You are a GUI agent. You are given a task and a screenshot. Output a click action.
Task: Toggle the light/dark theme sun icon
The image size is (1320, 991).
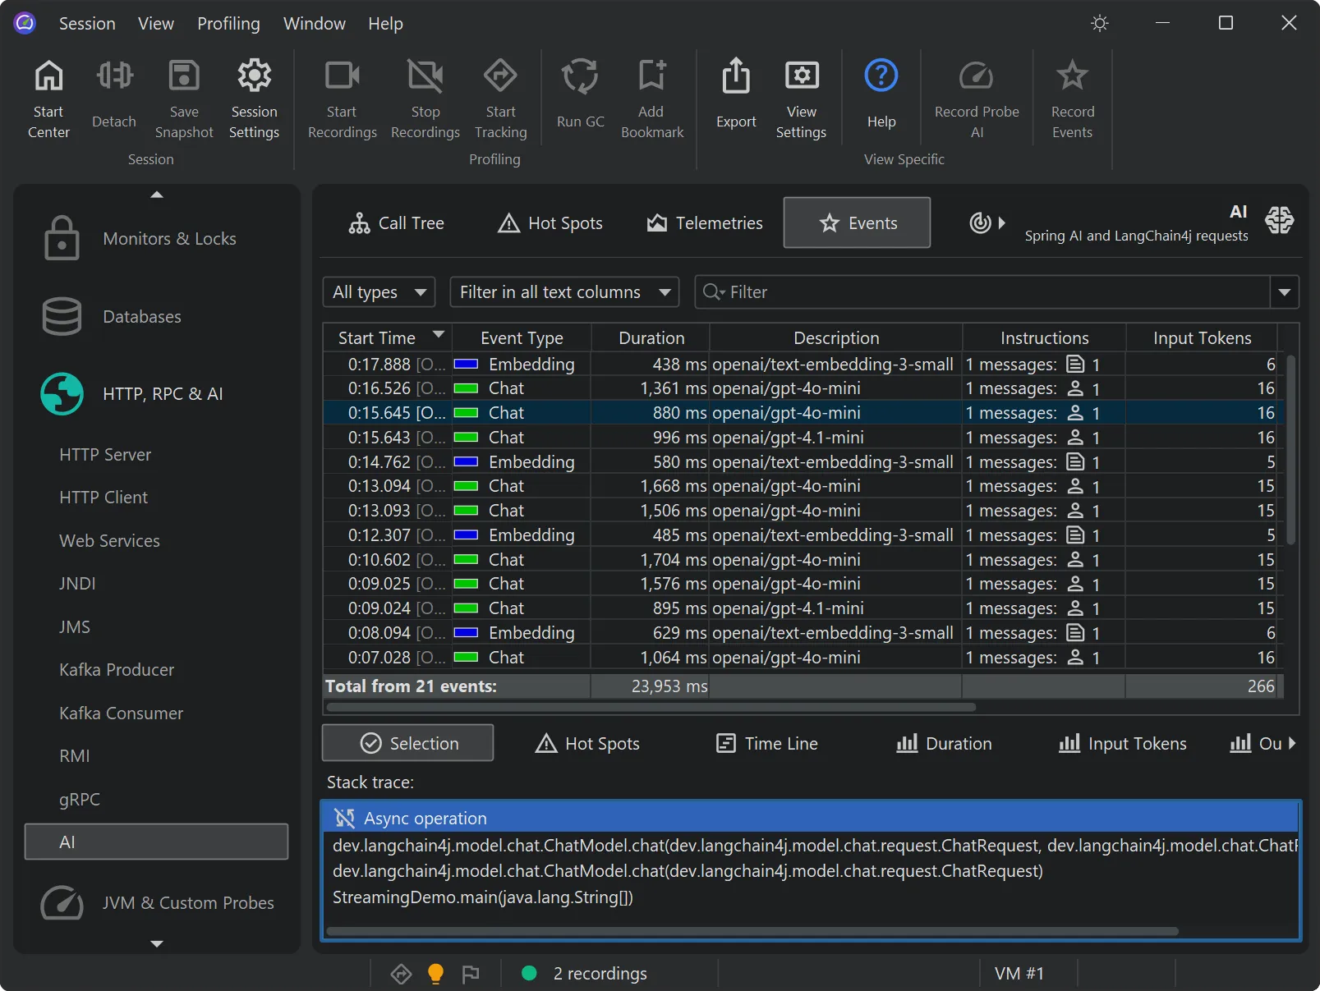[x=1100, y=23]
